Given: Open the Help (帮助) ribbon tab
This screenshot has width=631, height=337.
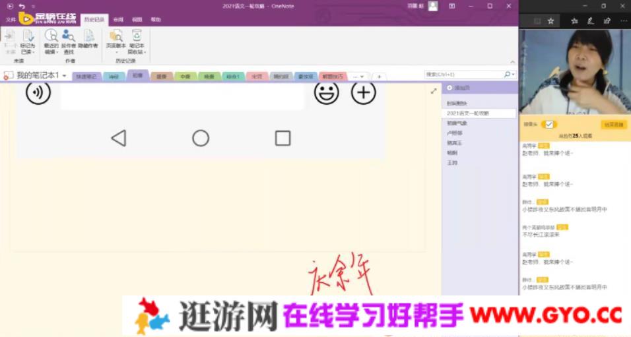Looking at the screenshot, I should [156, 19].
